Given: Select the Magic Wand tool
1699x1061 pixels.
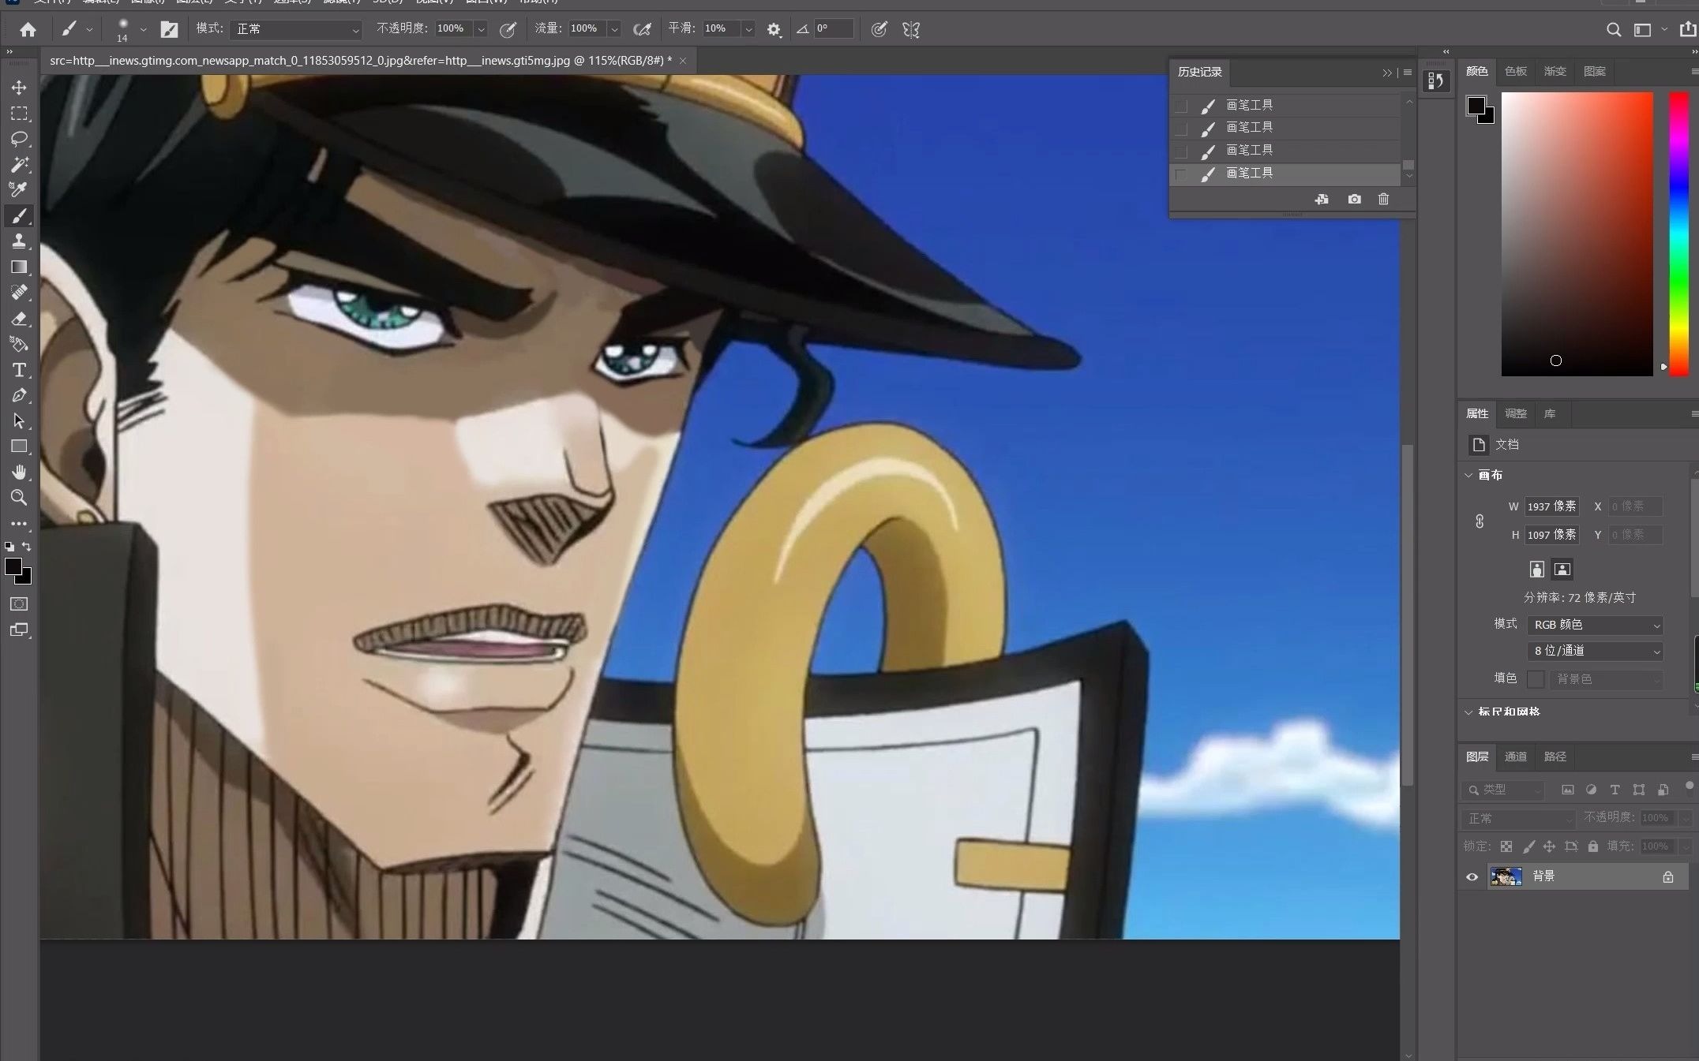Looking at the screenshot, I should (19, 164).
